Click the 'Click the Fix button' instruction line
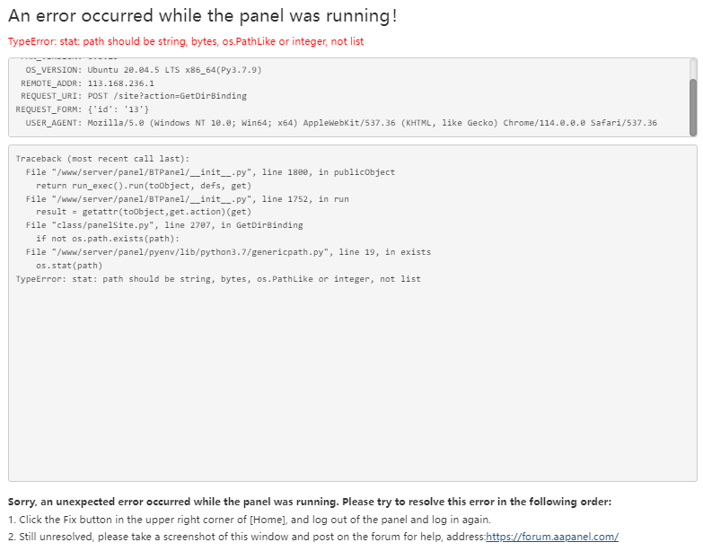The width and height of the screenshot is (703, 551). click(250, 520)
